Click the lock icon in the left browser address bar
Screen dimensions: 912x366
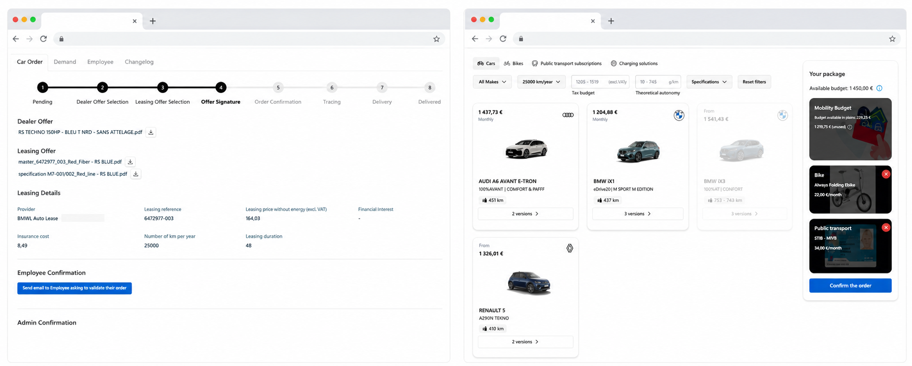(61, 39)
